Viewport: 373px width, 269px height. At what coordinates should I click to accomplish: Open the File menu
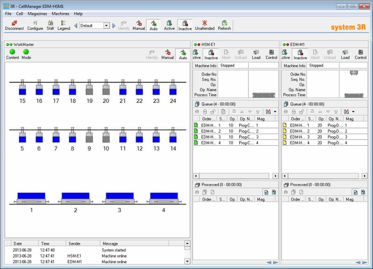8,13
